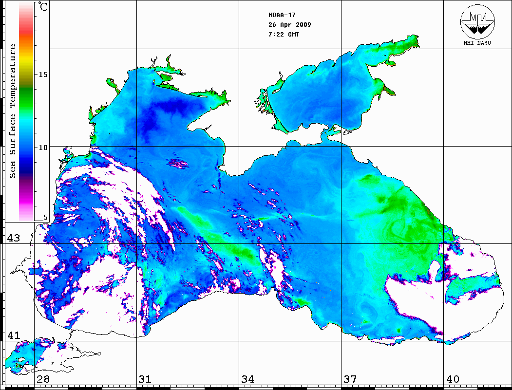Click the "26 Apr 2009" date text
This screenshot has height=390, width=512.
pyautogui.click(x=290, y=24)
